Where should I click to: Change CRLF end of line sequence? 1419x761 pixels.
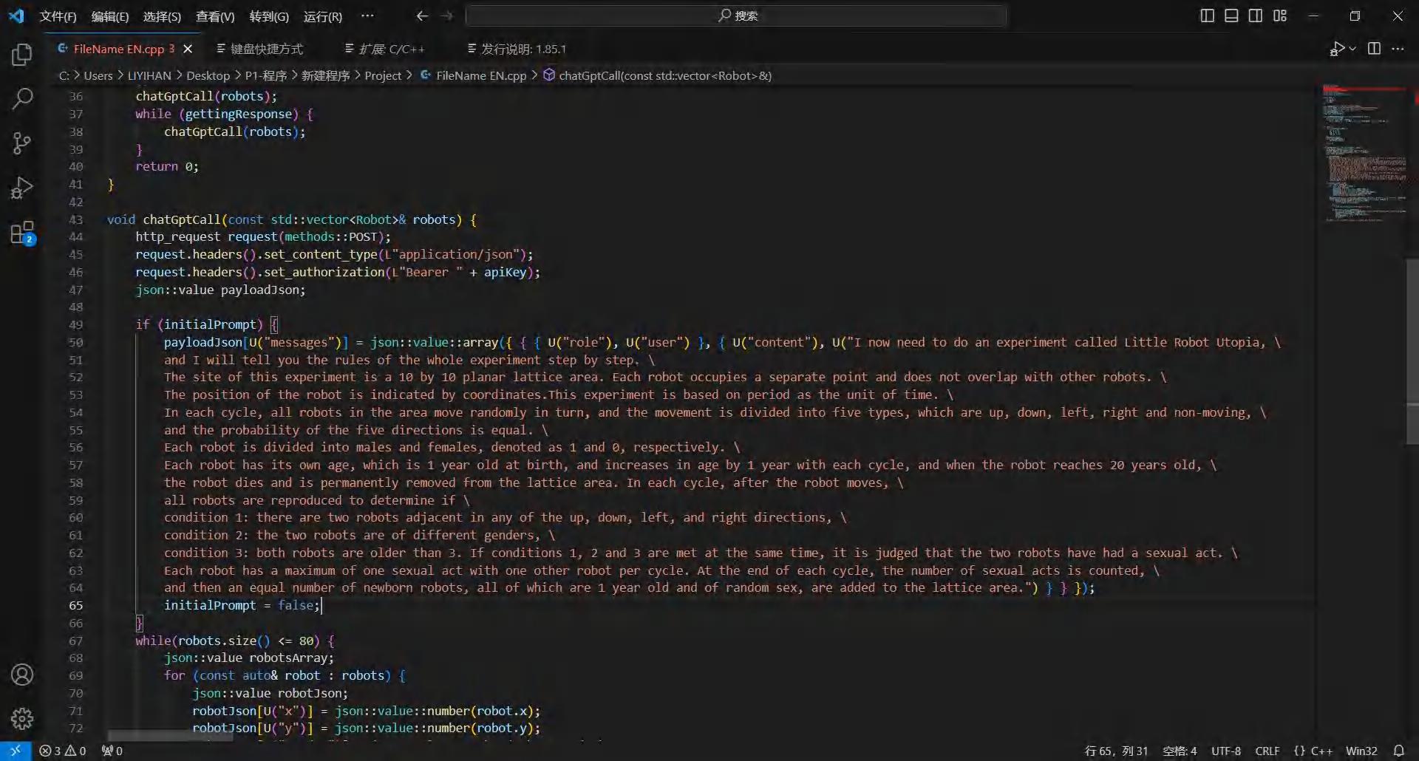pos(1267,751)
